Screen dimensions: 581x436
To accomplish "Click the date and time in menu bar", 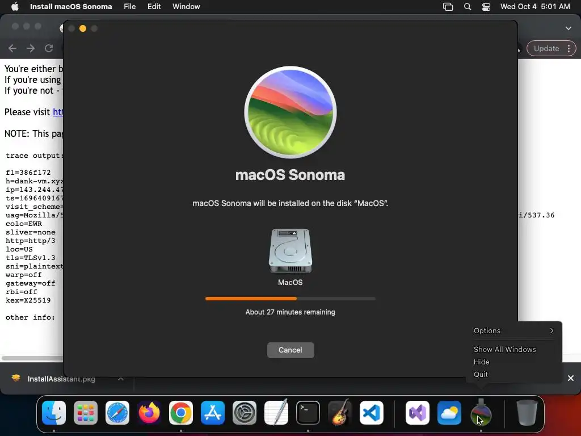I will pyautogui.click(x=535, y=7).
